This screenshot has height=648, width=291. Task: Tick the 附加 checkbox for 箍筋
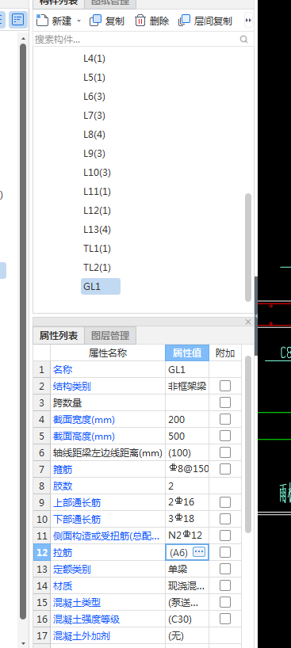click(x=225, y=469)
